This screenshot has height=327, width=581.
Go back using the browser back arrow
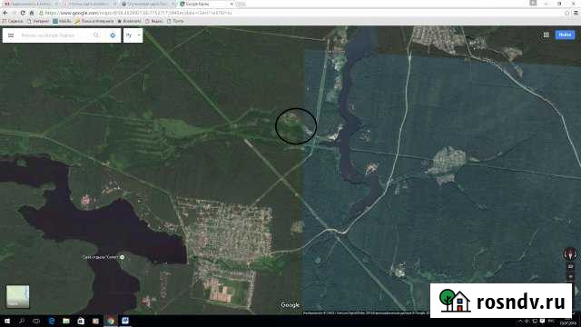pos(5,13)
